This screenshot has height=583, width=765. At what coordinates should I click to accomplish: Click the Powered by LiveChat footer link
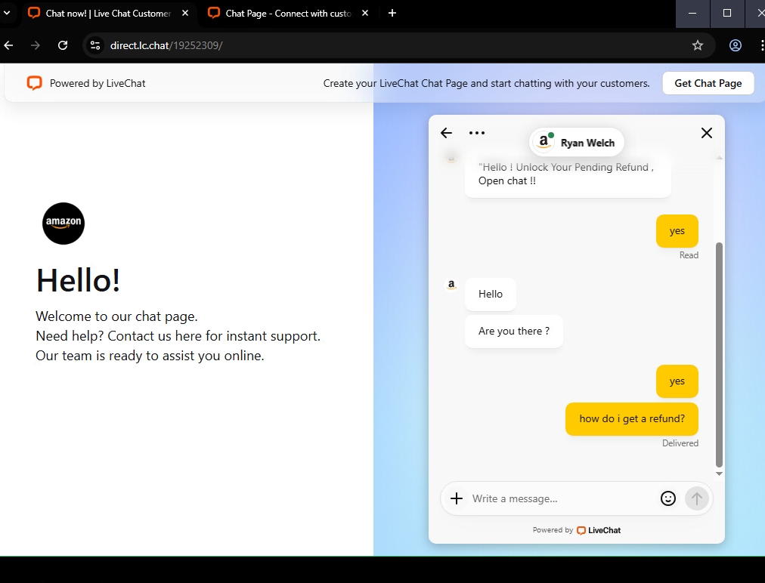point(577,530)
